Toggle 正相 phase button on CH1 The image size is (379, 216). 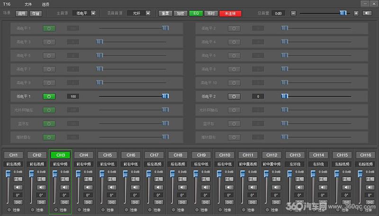click(x=18, y=179)
